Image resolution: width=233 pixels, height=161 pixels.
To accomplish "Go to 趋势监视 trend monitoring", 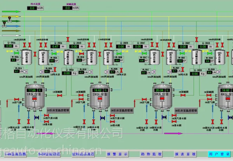I will tap(151, 154).
